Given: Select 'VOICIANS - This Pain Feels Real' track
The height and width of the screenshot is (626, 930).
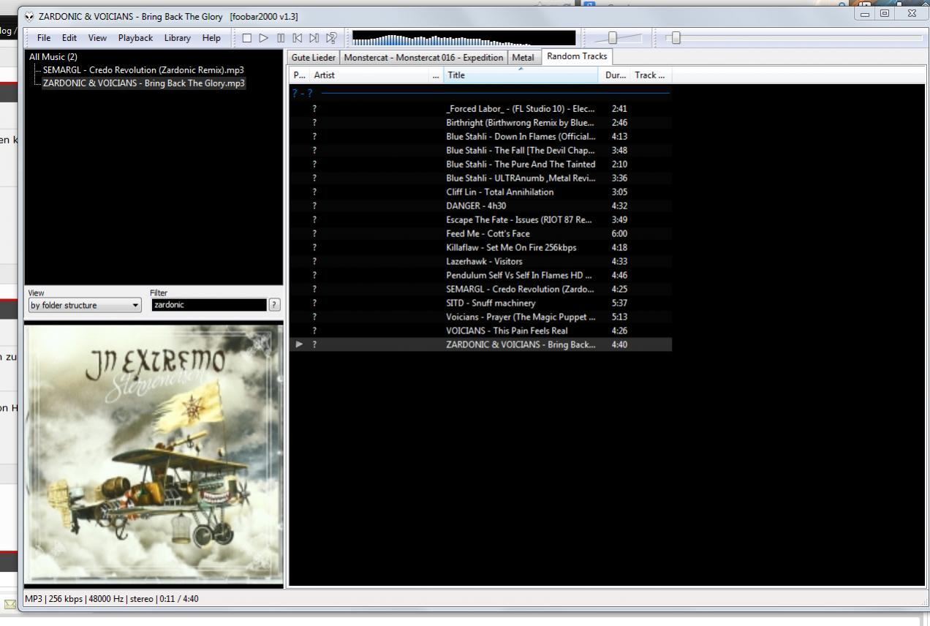Looking at the screenshot, I should click(x=480, y=331).
